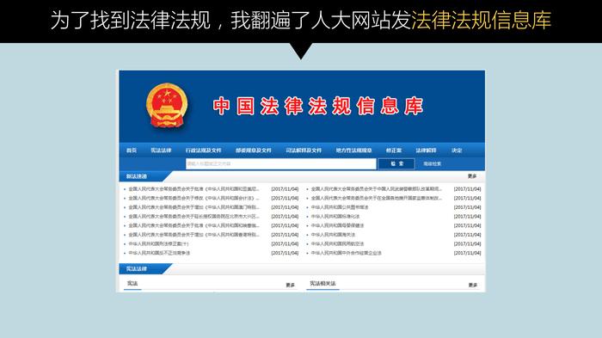The width and height of the screenshot is (602, 338).
Task: Go to 法律解释 in the nav bar
Action: click(x=427, y=151)
